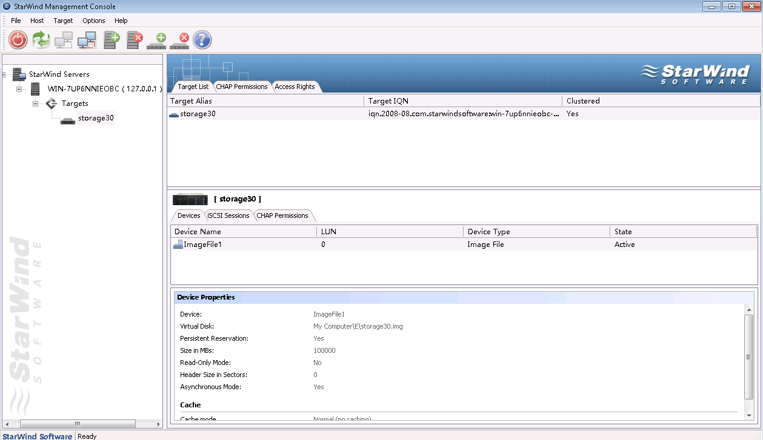Switch to upper CHAP Permissions tab

tap(242, 87)
